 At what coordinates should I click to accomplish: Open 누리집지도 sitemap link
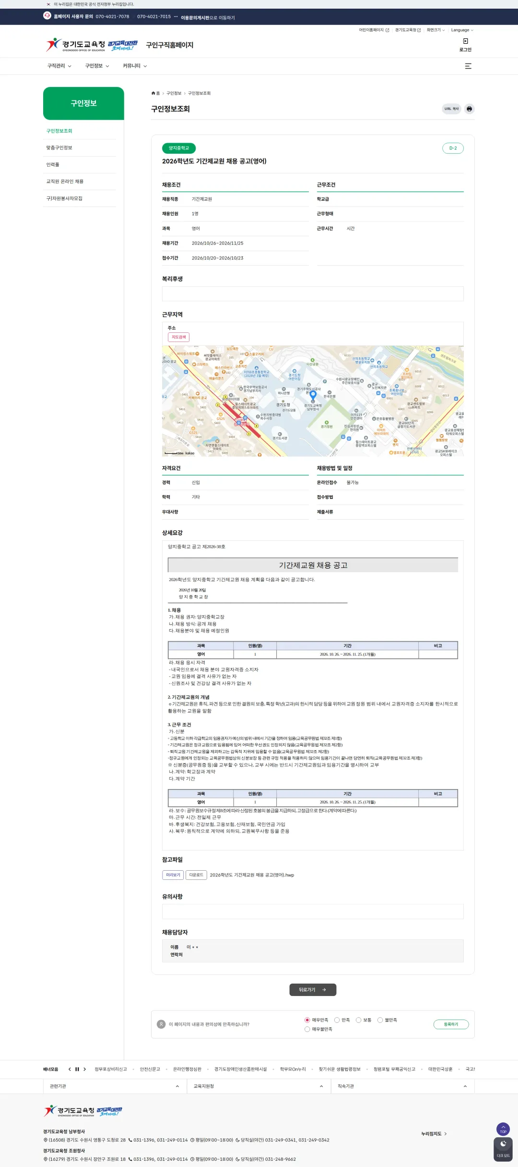tap(434, 1134)
